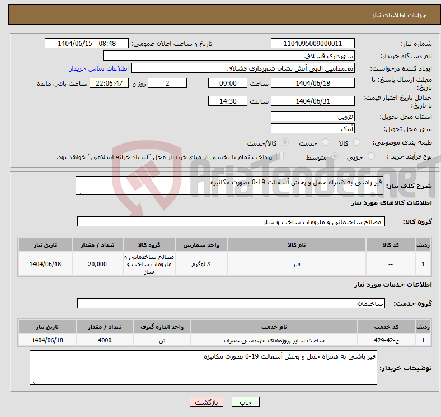Click the گروه کالا column header

(149, 245)
